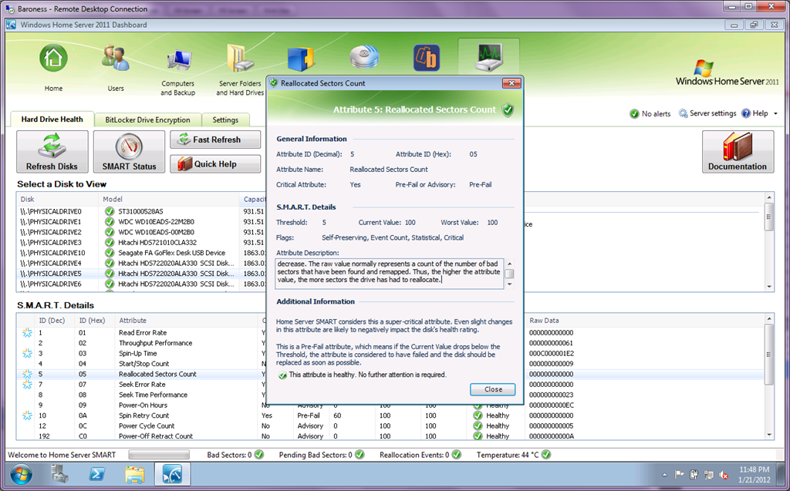Screen dimensions: 790x491
Task: Select the \\.\PHYSICALDRIVE10 disk row
Action: tap(142, 253)
